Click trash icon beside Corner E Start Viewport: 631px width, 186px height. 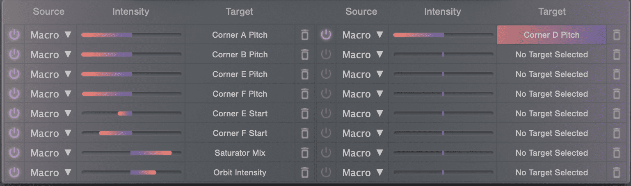click(304, 113)
